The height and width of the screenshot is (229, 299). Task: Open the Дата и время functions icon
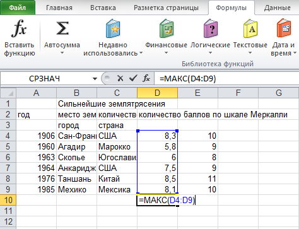click(x=284, y=28)
